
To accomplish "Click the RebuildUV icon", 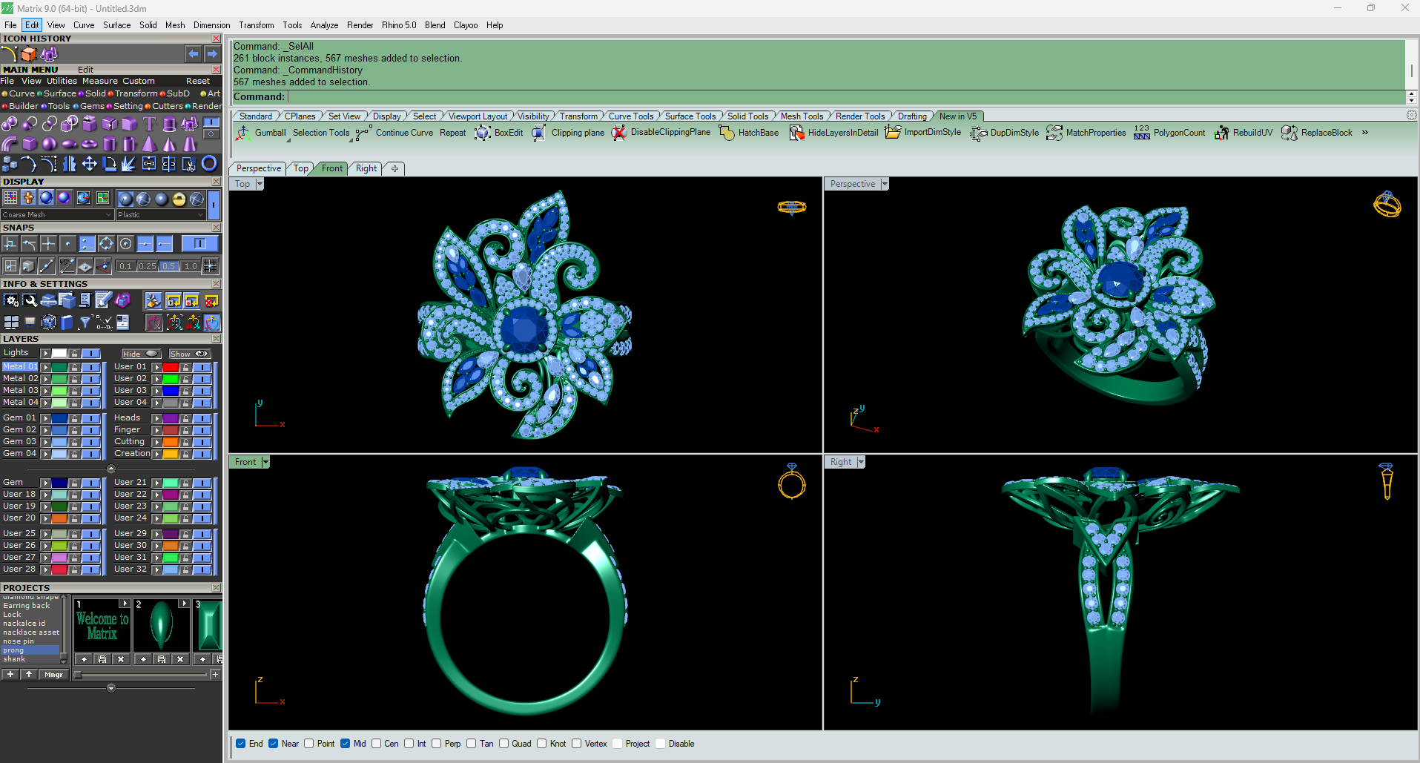I will click(1221, 133).
